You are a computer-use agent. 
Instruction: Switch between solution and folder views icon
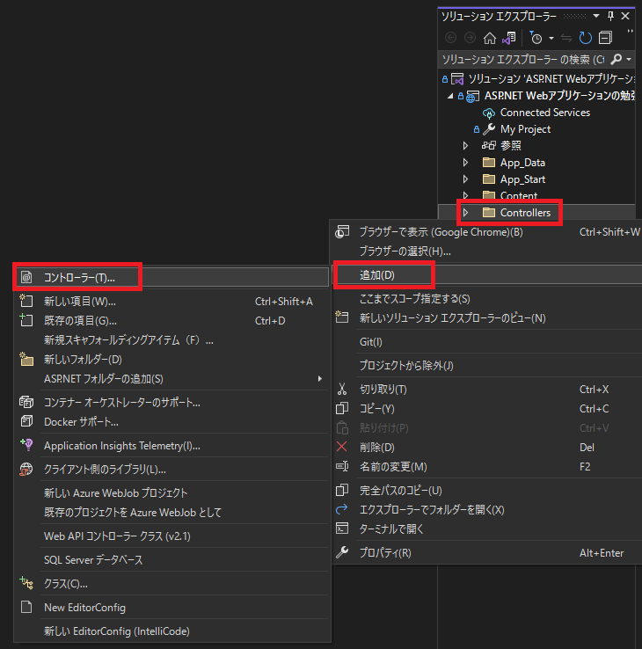point(509,39)
